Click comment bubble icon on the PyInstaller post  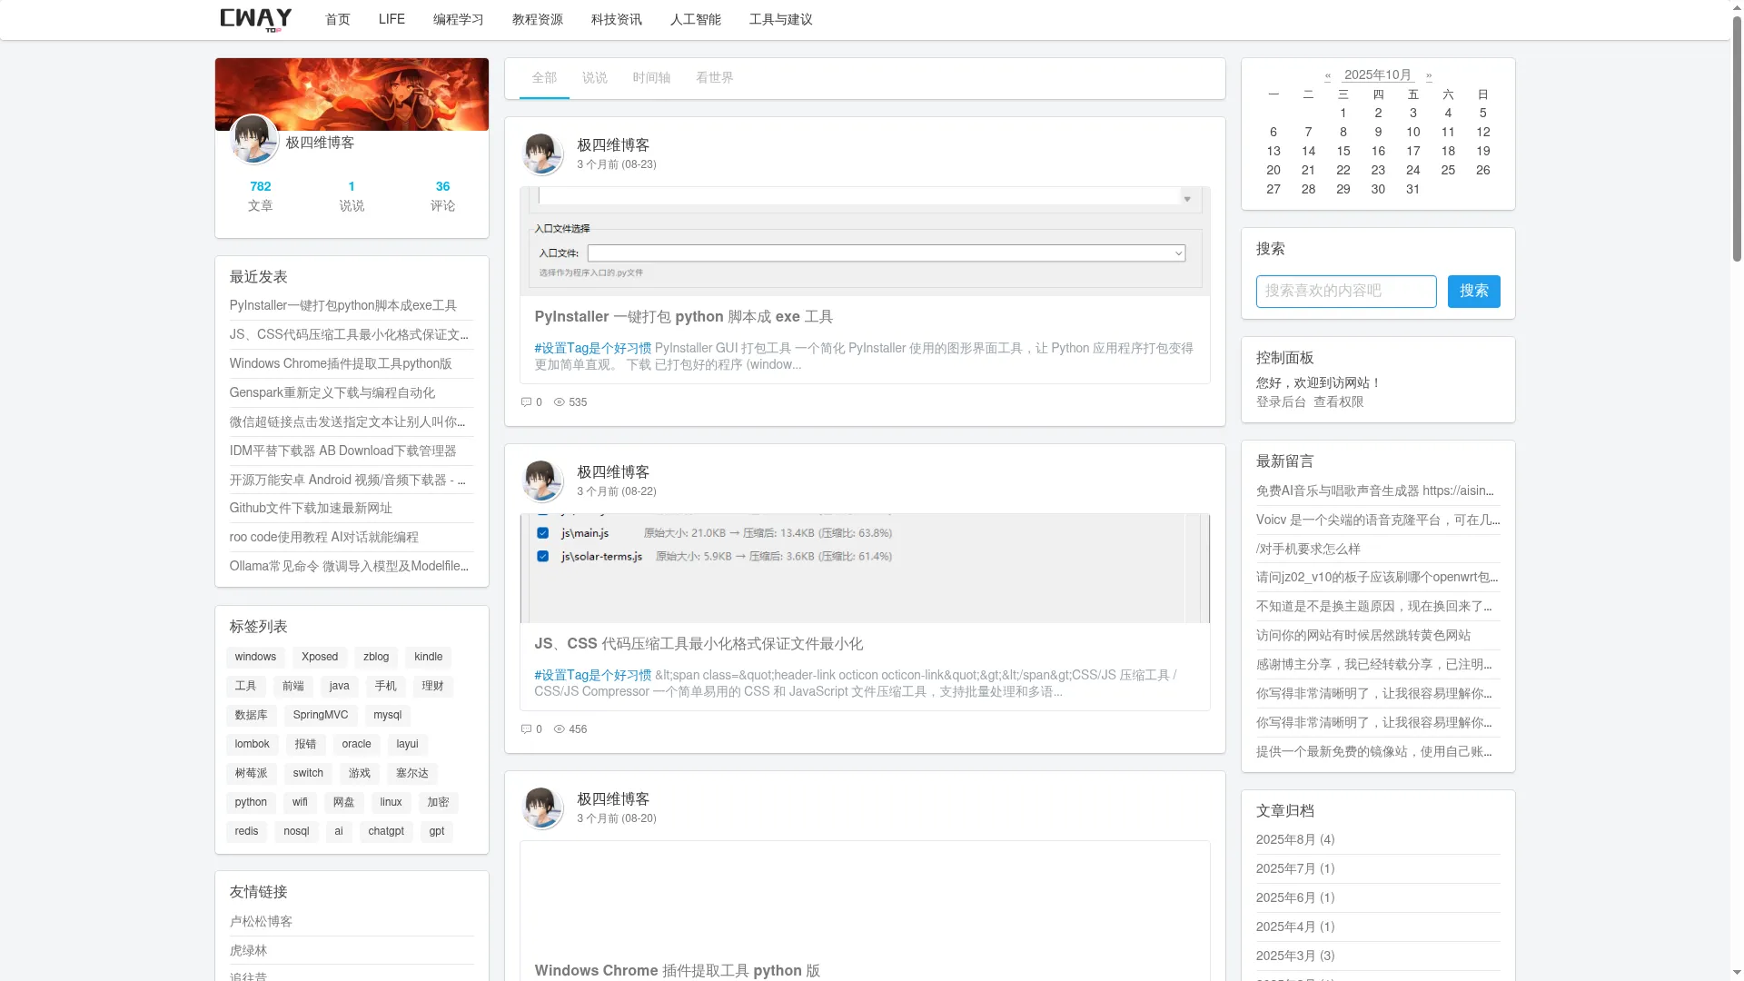point(526,401)
